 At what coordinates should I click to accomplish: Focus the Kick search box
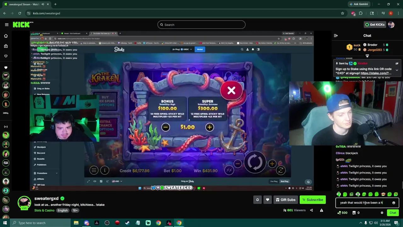tap(201, 25)
